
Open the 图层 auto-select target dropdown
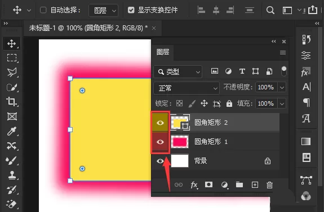coord(103,10)
